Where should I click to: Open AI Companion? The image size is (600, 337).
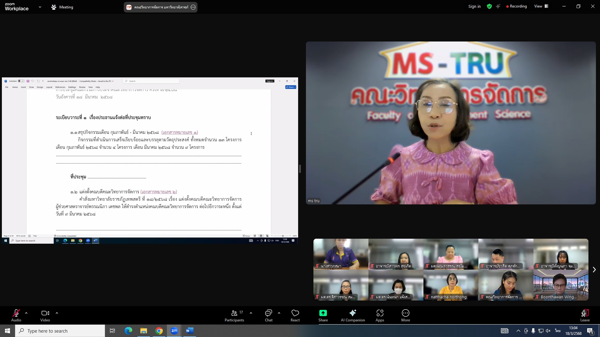pyautogui.click(x=353, y=315)
